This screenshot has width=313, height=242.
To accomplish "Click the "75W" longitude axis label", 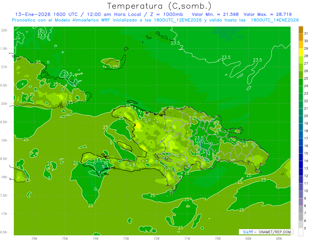I will 65,239.
